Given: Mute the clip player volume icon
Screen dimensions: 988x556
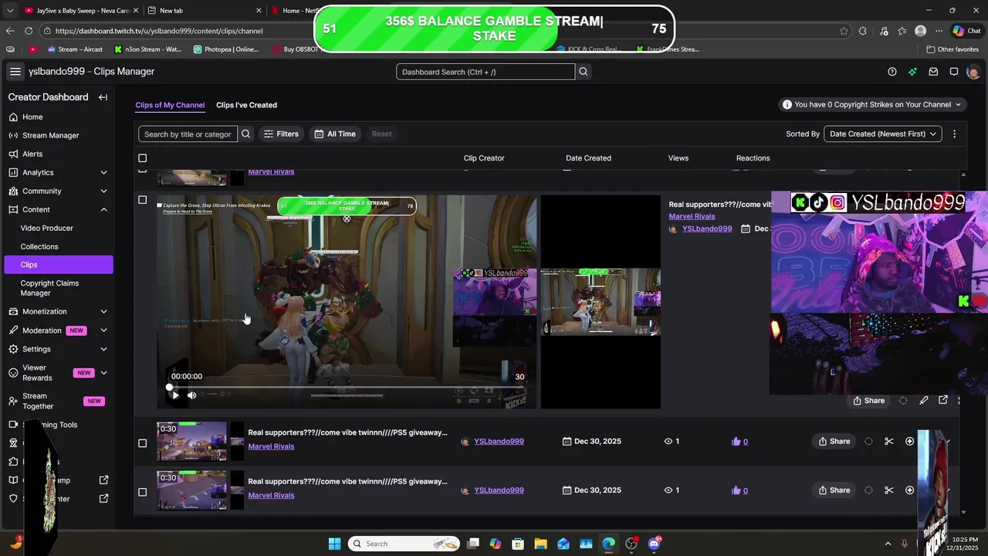Looking at the screenshot, I should [191, 395].
